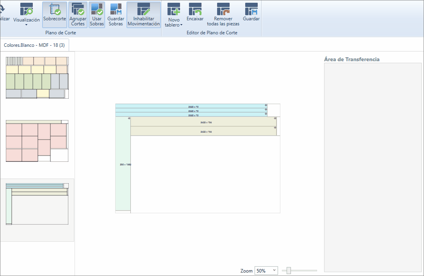Click the Área de Transferencia heading
The height and width of the screenshot is (276, 424).
tap(351, 59)
